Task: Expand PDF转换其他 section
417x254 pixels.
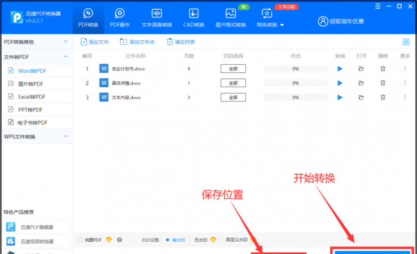Action: (37, 42)
